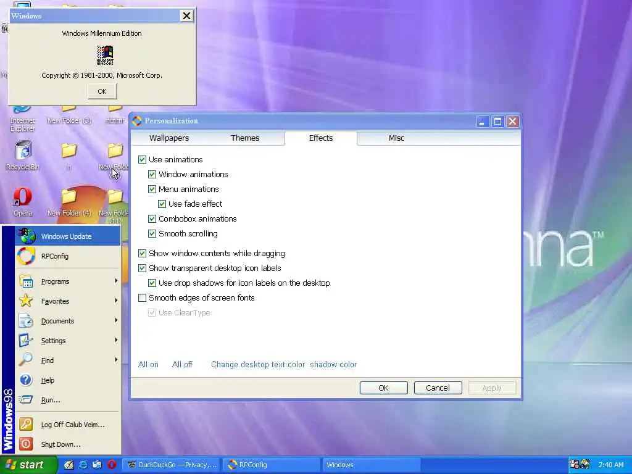Click the notepad quick launch icon

[69, 465]
